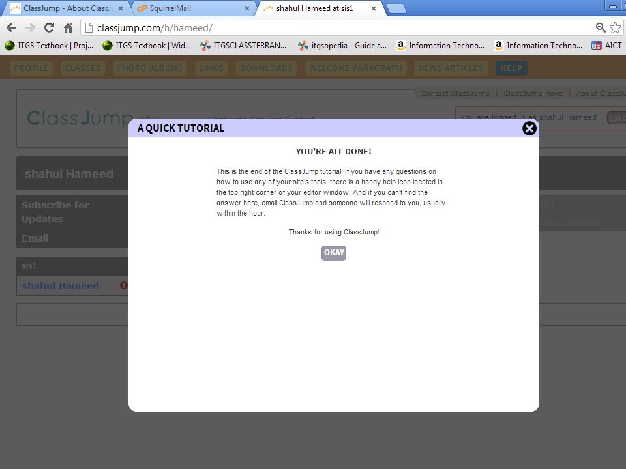The height and width of the screenshot is (469, 626).
Task: Click the zoom magnifier icon in address bar
Action: 601,27
